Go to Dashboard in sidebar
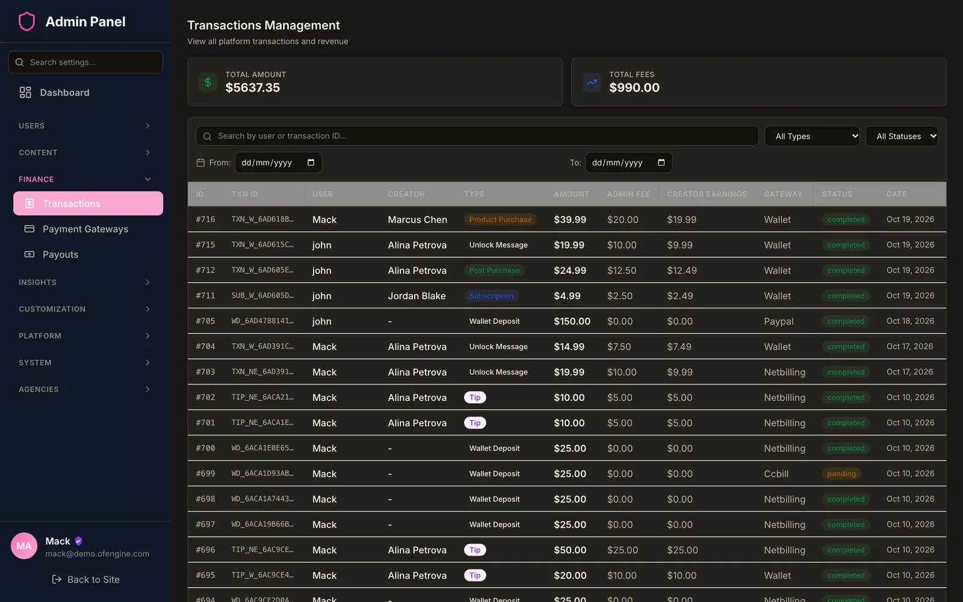This screenshot has width=963, height=602. tap(85, 92)
